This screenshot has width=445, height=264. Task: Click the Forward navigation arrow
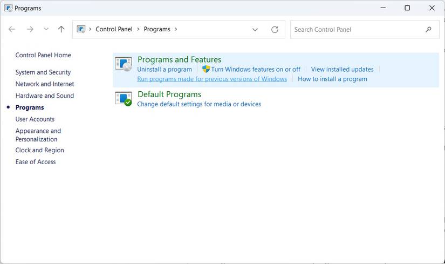pos(30,29)
